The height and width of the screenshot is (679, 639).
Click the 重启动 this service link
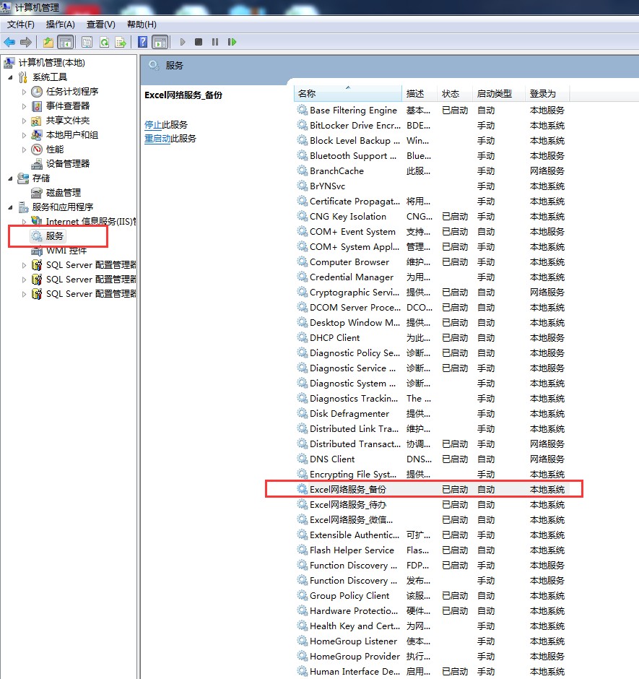pyautogui.click(x=157, y=139)
